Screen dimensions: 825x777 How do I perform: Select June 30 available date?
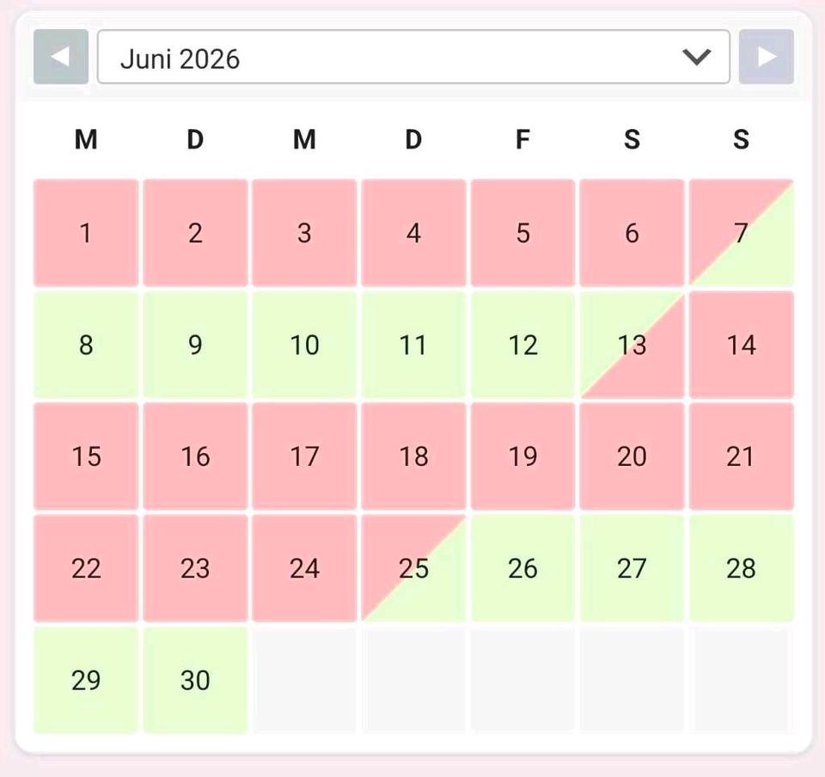[x=195, y=680]
